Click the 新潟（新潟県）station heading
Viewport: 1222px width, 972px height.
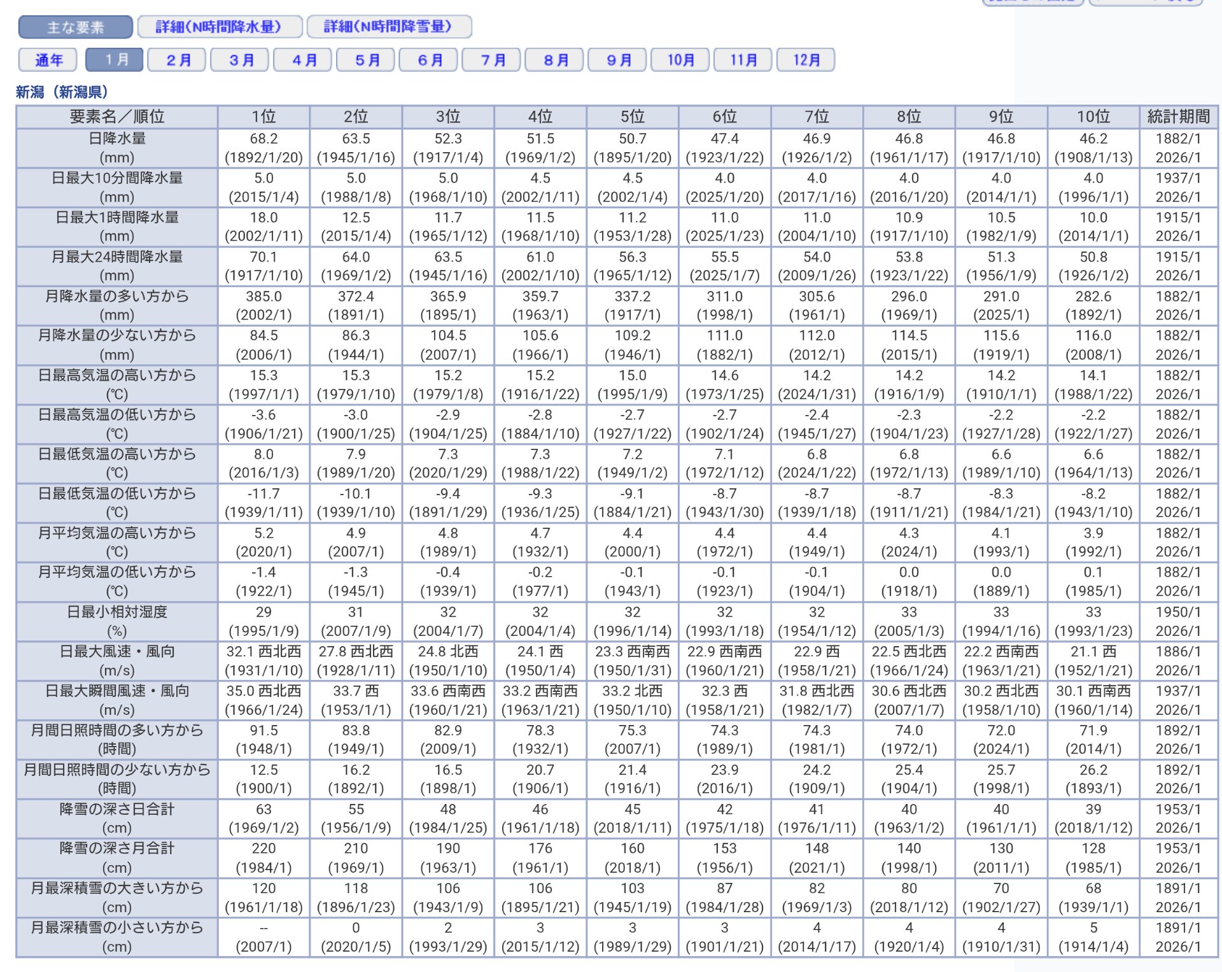tap(62, 92)
